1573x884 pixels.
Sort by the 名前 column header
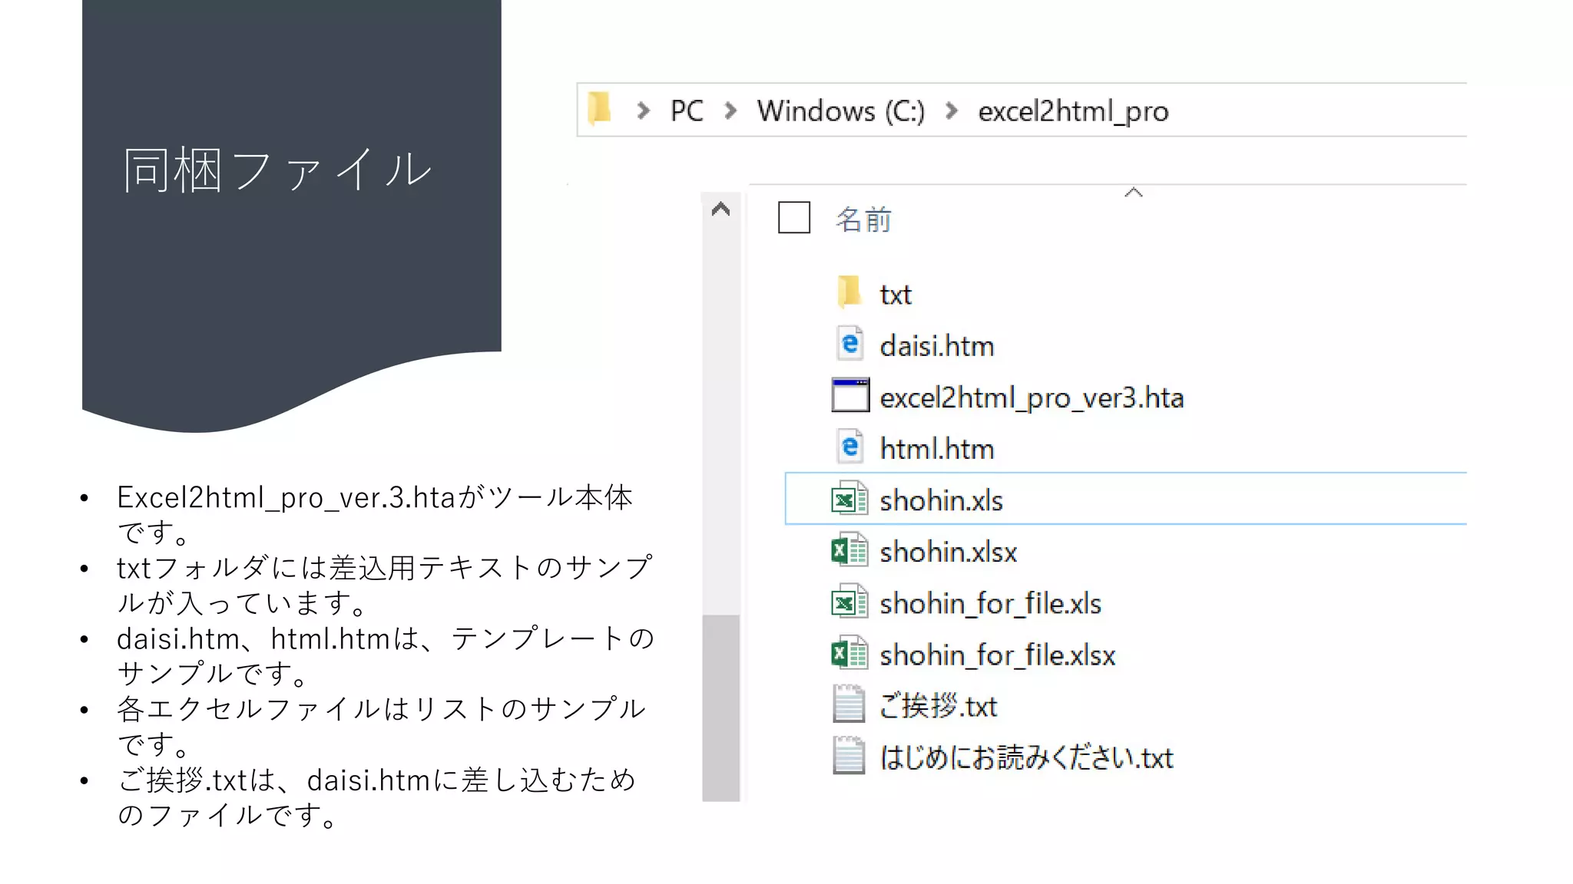coord(863,220)
